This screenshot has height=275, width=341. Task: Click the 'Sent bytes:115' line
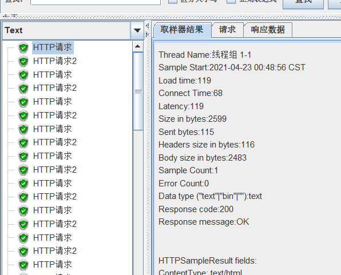(x=186, y=132)
